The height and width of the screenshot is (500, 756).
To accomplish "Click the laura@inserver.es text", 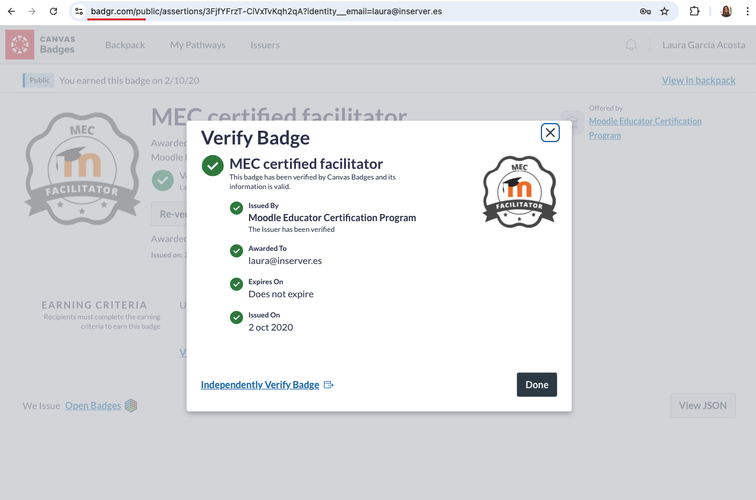I will pos(285,260).
